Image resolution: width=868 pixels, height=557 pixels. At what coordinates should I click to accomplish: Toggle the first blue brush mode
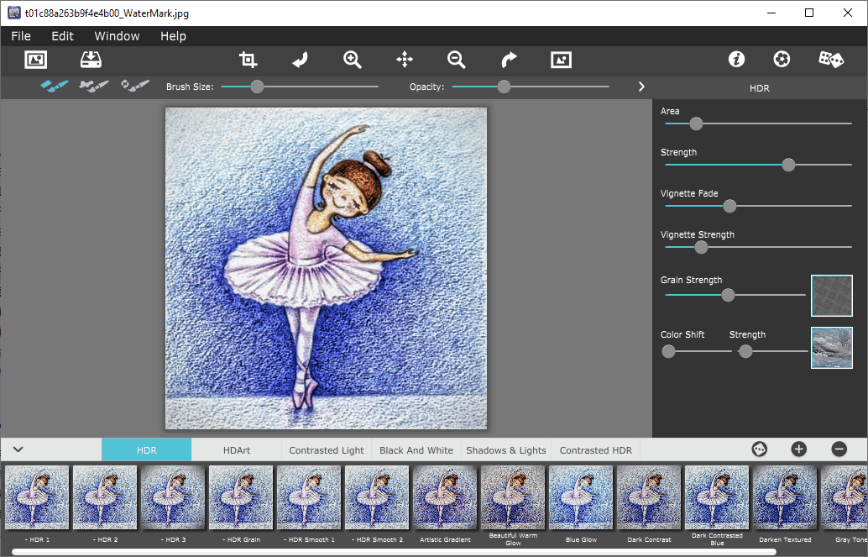(x=55, y=87)
